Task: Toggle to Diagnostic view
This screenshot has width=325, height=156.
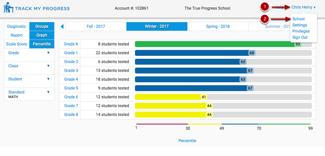Action: point(17,27)
